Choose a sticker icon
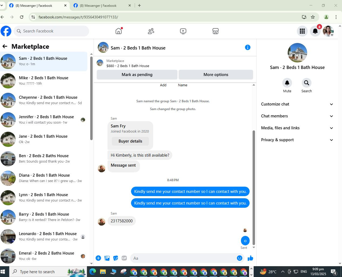The height and width of the screenshot is (277, 342). pyautogui.click(x=116, y=258)
